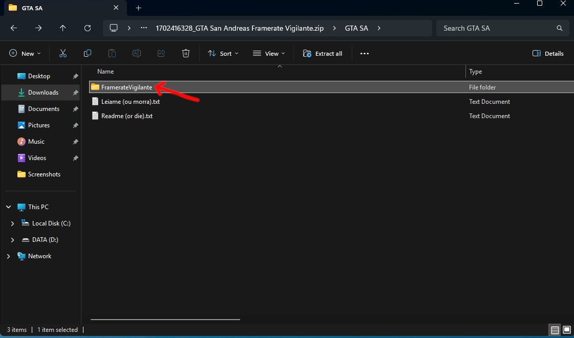Expand chevron after the zip file name in path
The height and width of the screenshot is (338, 574).
pyautogui.click(x=334, y=28)
